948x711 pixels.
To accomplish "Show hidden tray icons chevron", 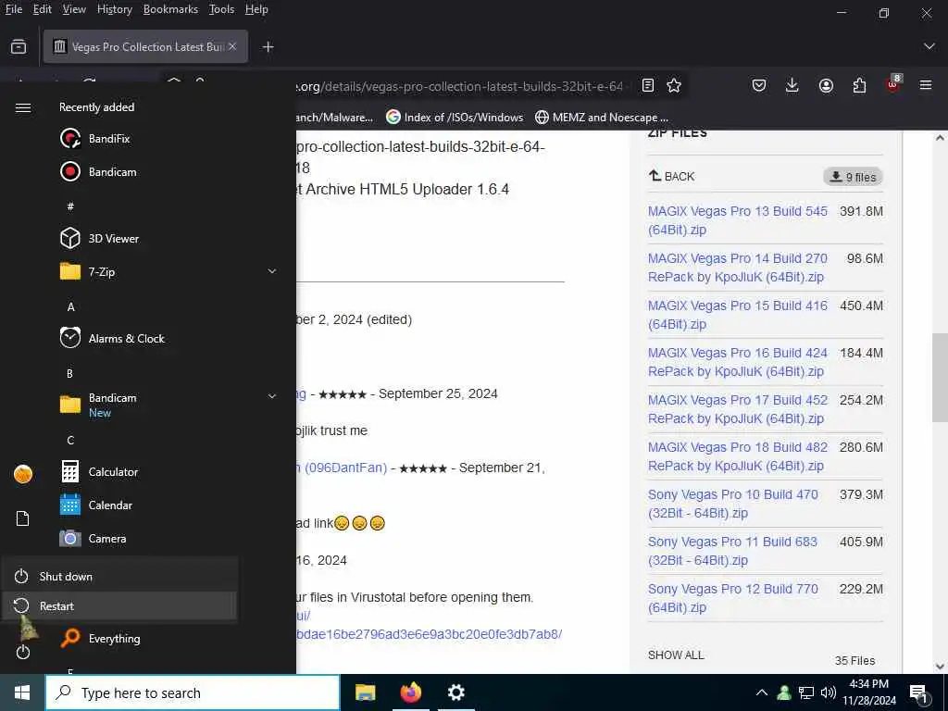I will 761,692.
